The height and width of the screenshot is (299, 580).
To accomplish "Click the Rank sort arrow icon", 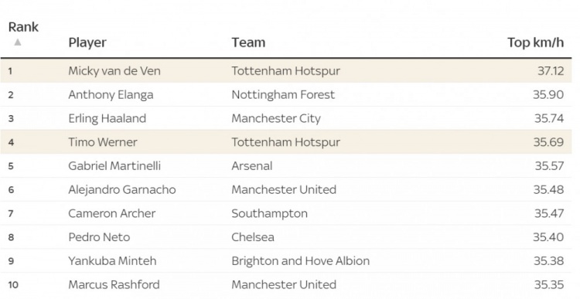I will (x=17, y=42).
